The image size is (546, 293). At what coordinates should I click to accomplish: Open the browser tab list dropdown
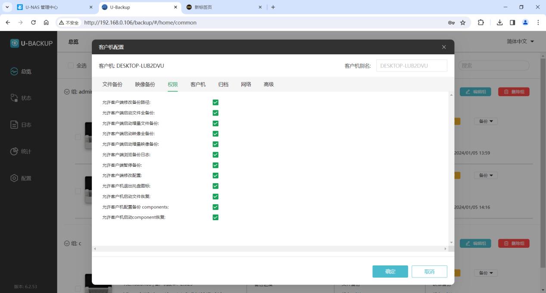[x=6, y=7]
